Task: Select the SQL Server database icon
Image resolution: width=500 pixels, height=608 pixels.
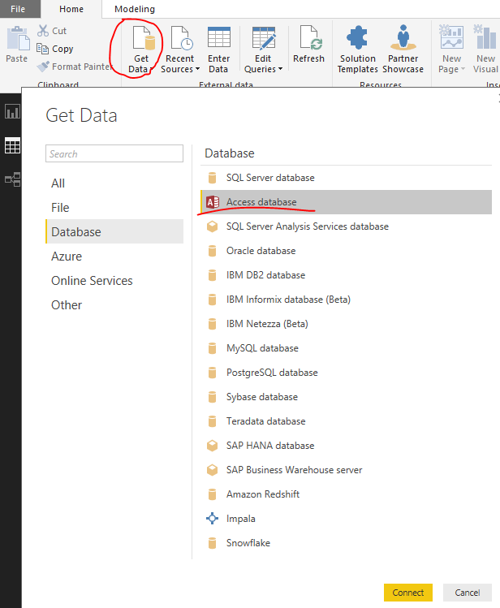Action: pyautogui.click(x=212, y=178)
